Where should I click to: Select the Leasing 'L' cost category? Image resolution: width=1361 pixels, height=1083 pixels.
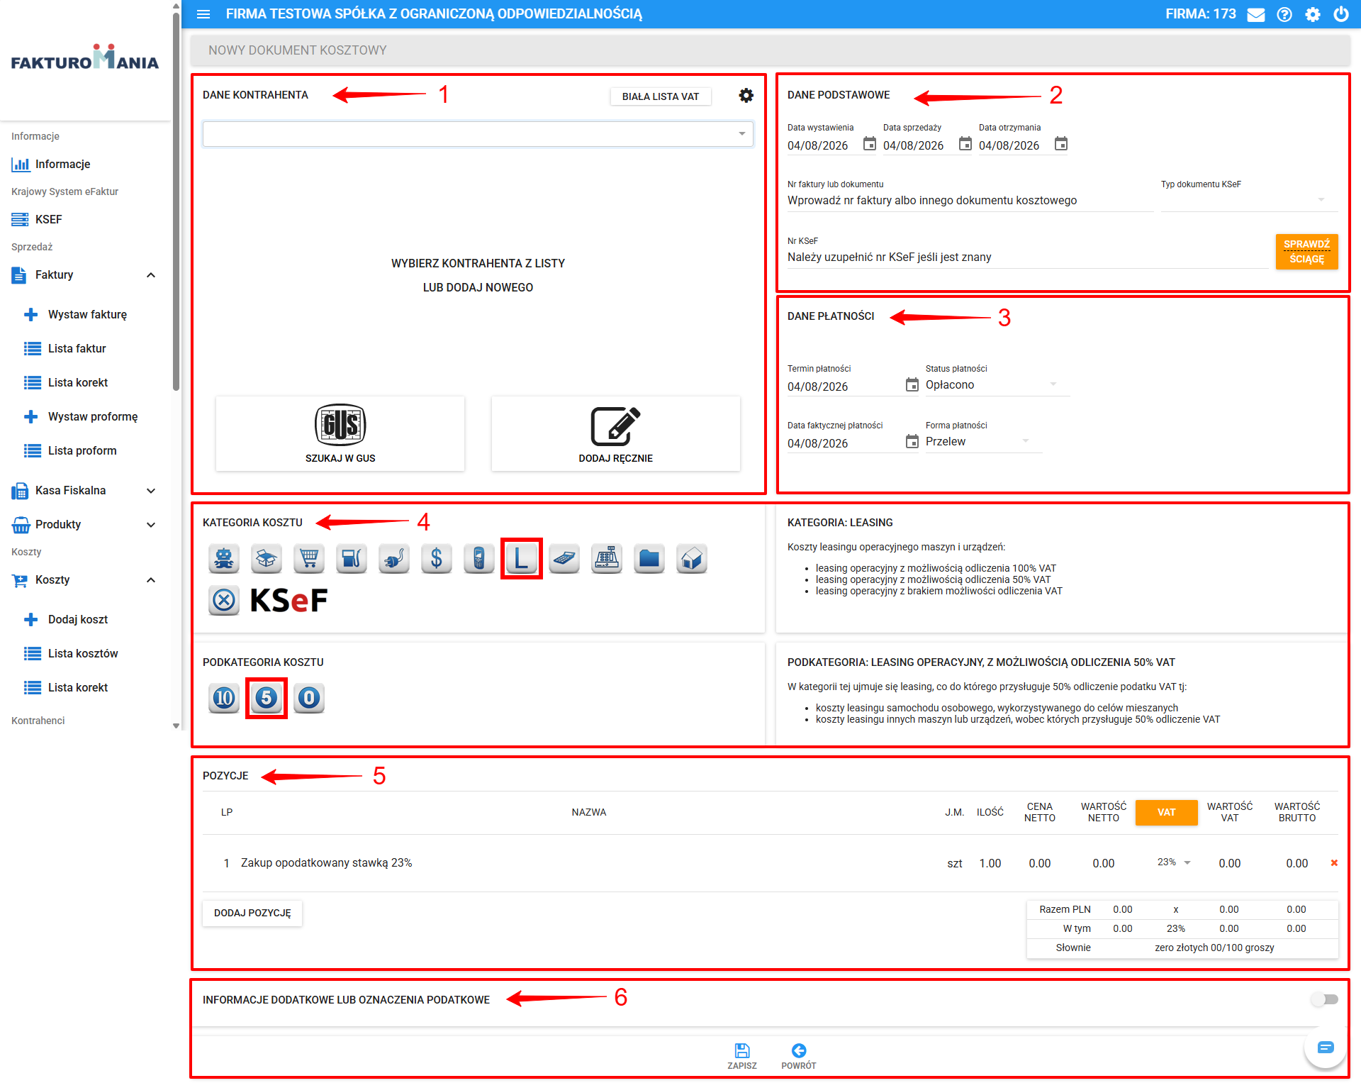(522, 559)
